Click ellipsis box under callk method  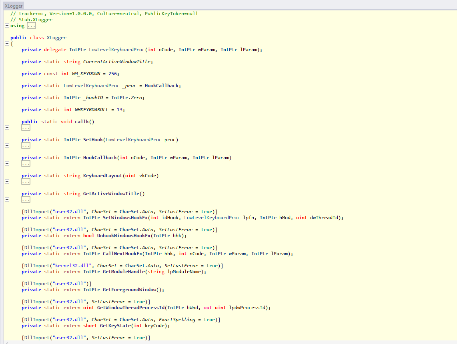[x=26, y=128]
